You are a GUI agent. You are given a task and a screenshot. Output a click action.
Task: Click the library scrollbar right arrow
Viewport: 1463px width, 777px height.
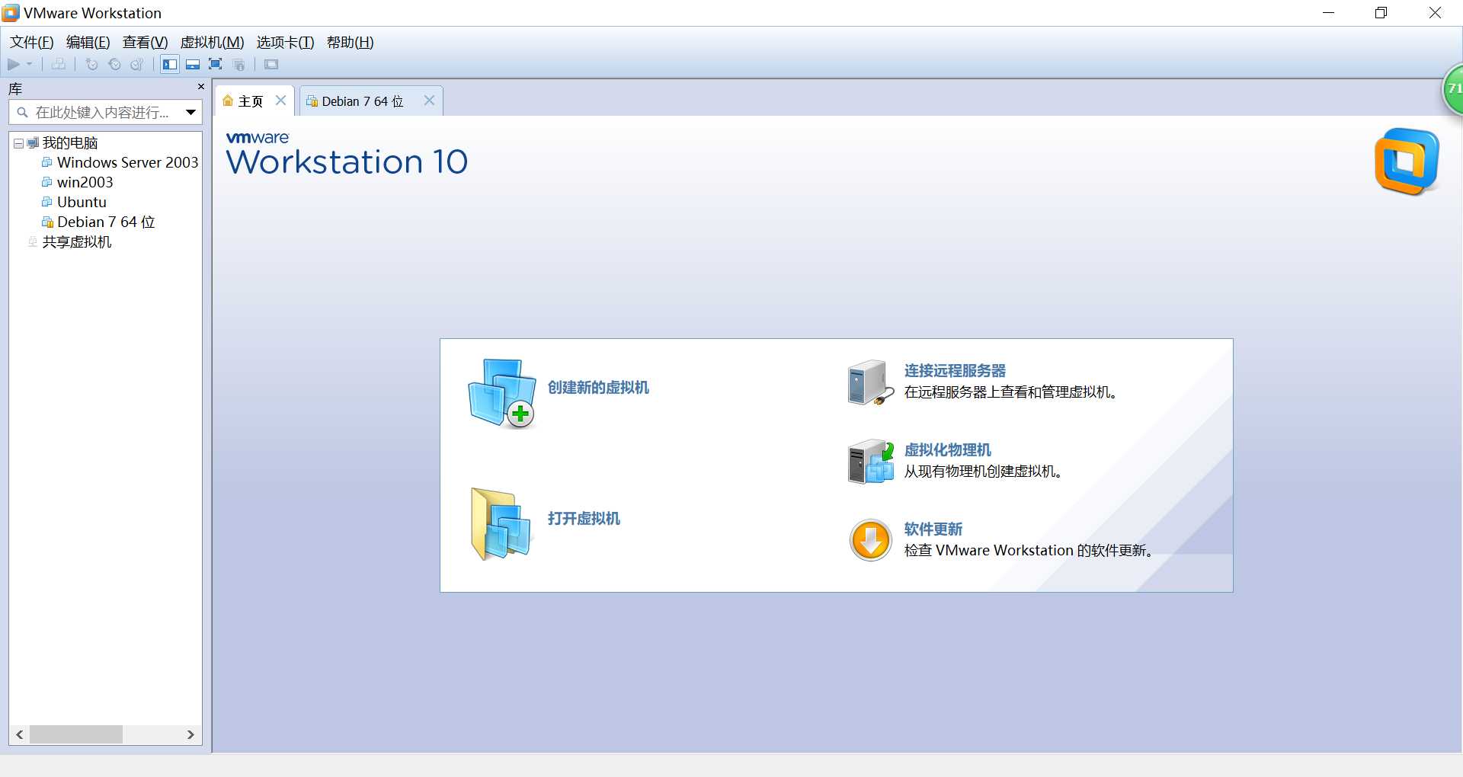coord(190,735)
